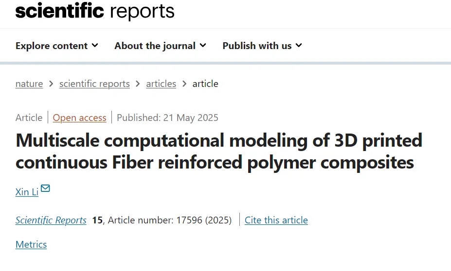Expand the About the journal chevron
Viewport: 451px width, 271px height.
(203, 45)
